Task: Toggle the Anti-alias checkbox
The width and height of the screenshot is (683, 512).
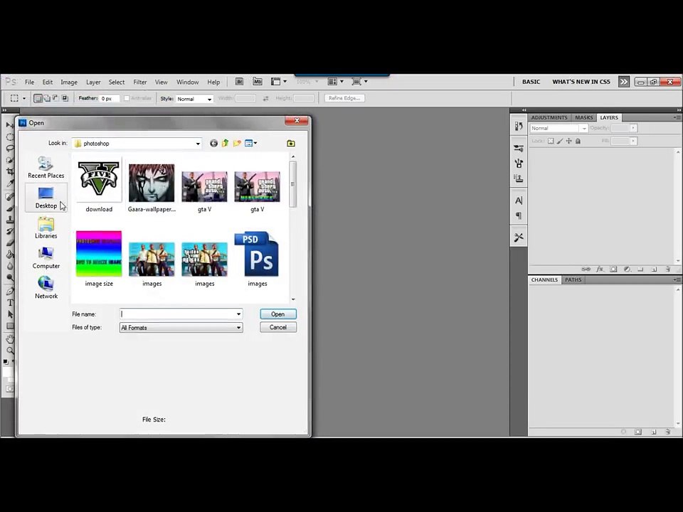Action: 127,98
